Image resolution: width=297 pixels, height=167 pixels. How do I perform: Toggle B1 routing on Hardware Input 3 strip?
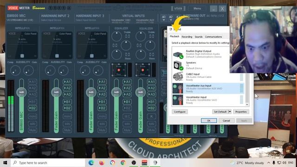pyautogui.click(x=102, y=102)
